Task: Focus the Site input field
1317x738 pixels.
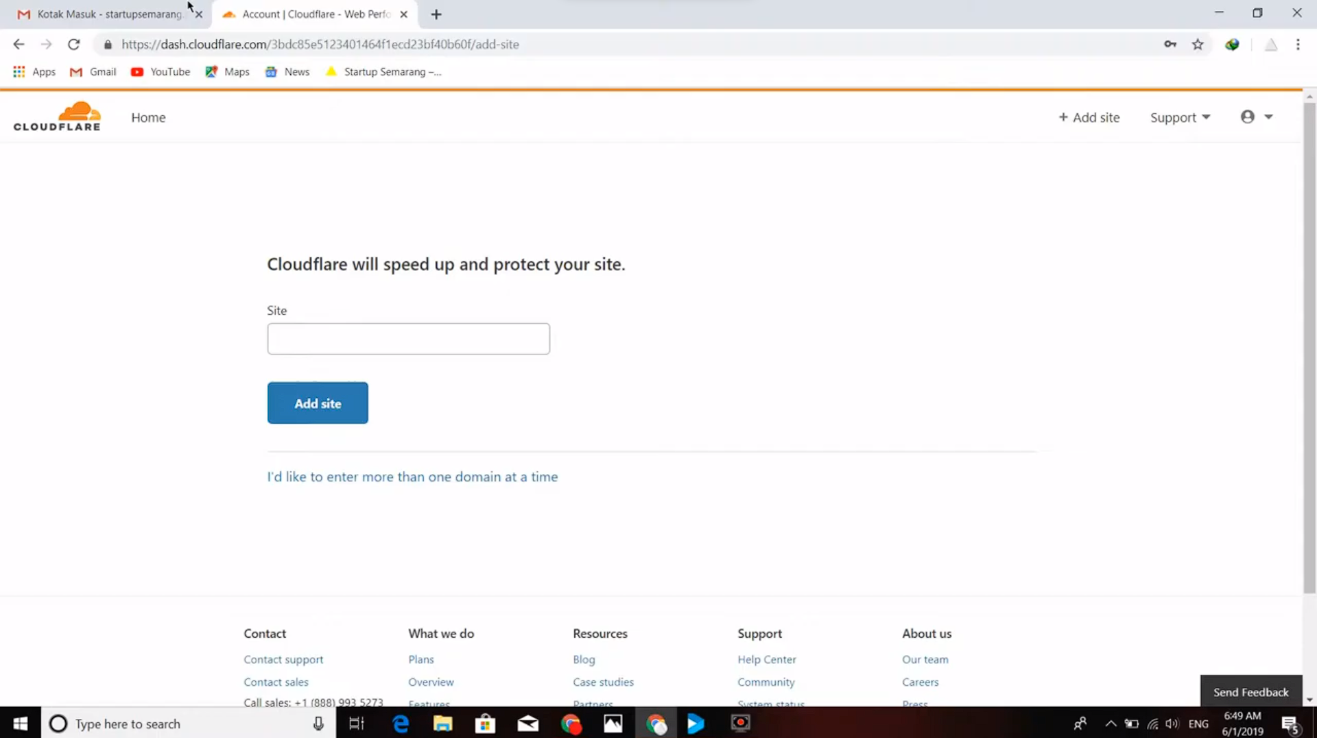Action: click(x=408, y=339)
